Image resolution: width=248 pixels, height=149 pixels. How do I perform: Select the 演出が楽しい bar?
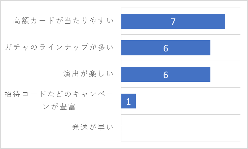coord(166,74)
